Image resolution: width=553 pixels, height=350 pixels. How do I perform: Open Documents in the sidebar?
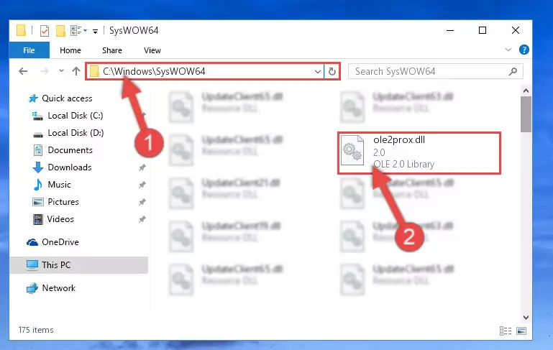70,150
